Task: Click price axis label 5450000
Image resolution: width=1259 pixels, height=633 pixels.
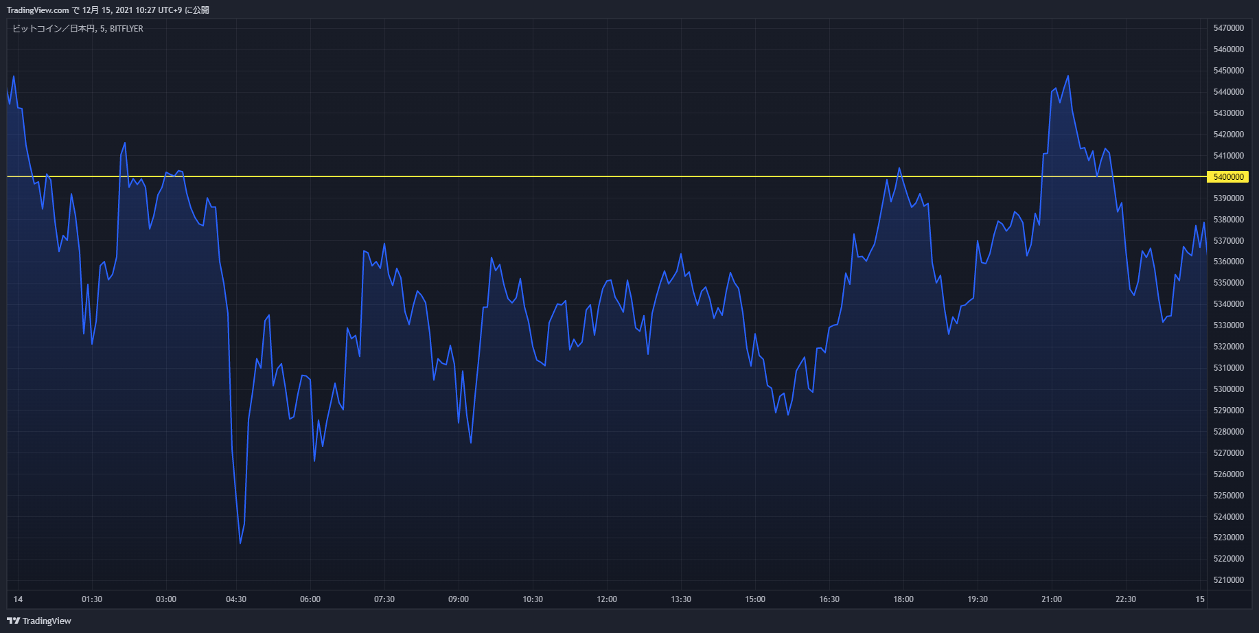Action: [1229, 71]
